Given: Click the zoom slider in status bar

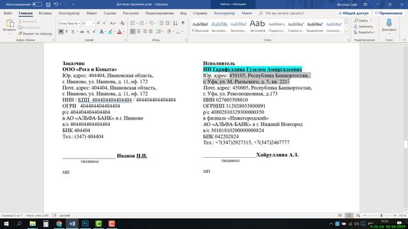Looking at the screenshot, I should pyautogui.click(x=381, y=216).
